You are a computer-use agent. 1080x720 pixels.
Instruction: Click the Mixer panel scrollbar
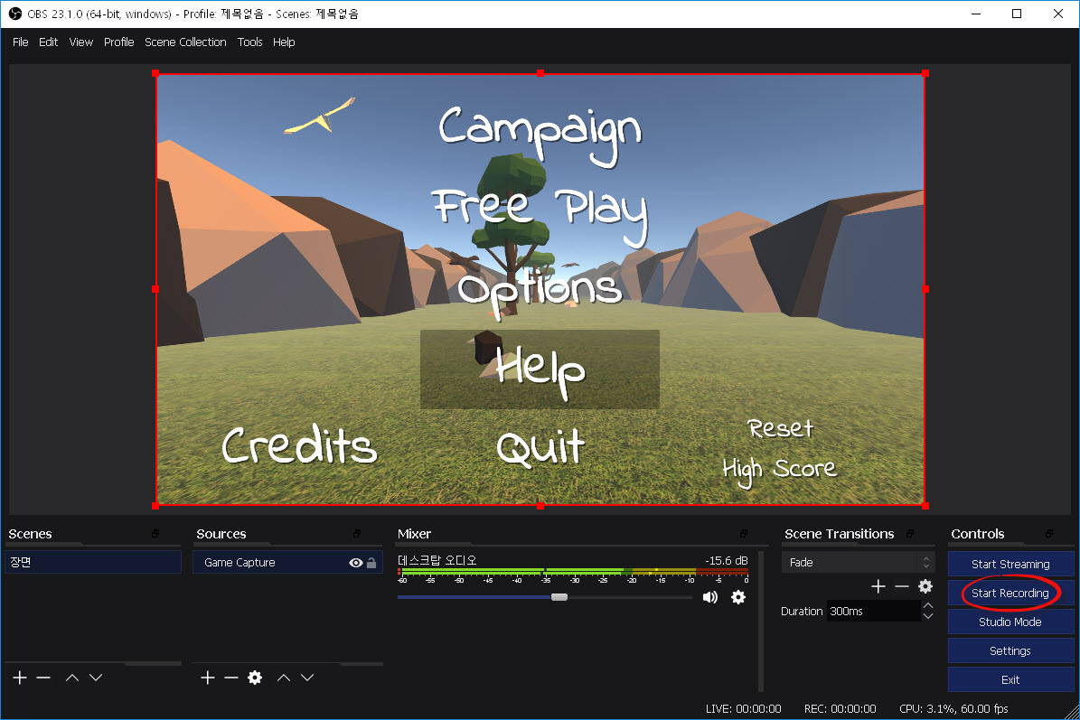760,621
